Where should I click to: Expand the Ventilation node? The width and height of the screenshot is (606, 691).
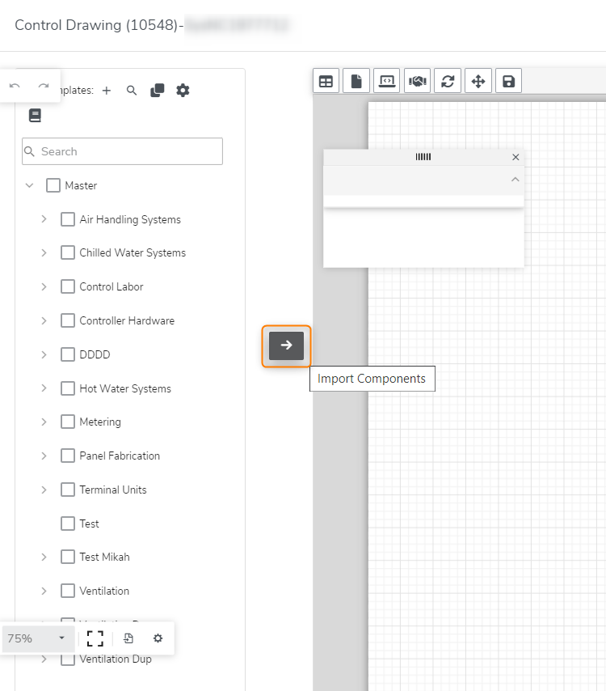coord(44,591)
